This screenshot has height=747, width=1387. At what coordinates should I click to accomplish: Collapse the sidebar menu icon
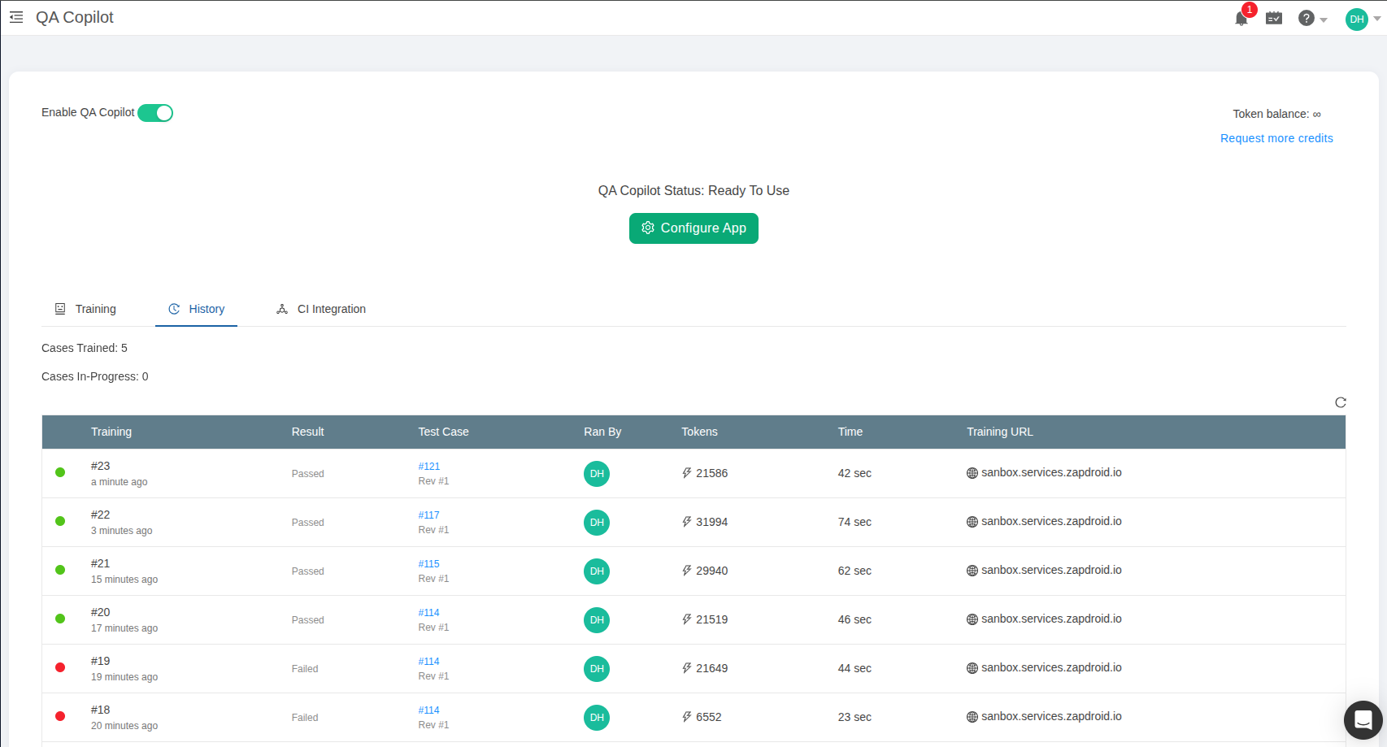coord(16,17)
